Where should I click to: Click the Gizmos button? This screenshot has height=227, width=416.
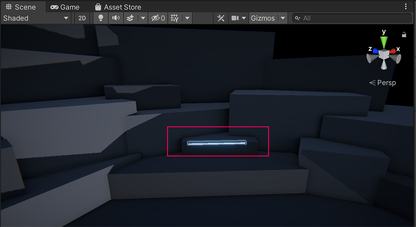[x=262, y=18]
